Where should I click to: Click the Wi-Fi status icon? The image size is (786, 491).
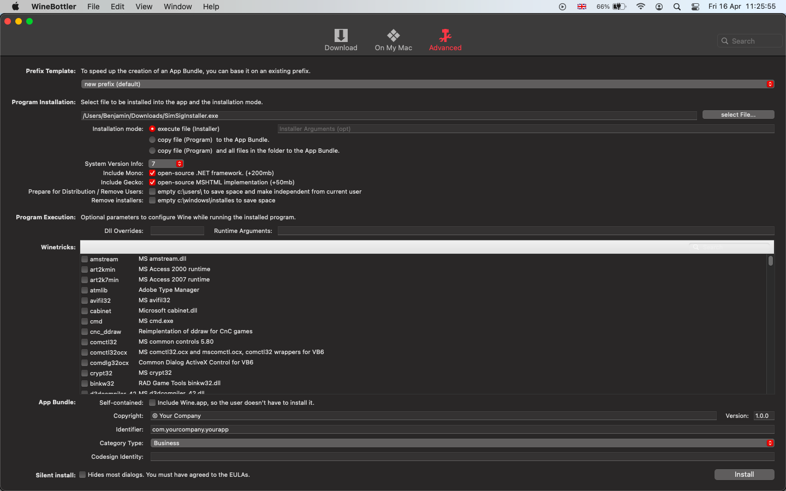pos(641,7)
